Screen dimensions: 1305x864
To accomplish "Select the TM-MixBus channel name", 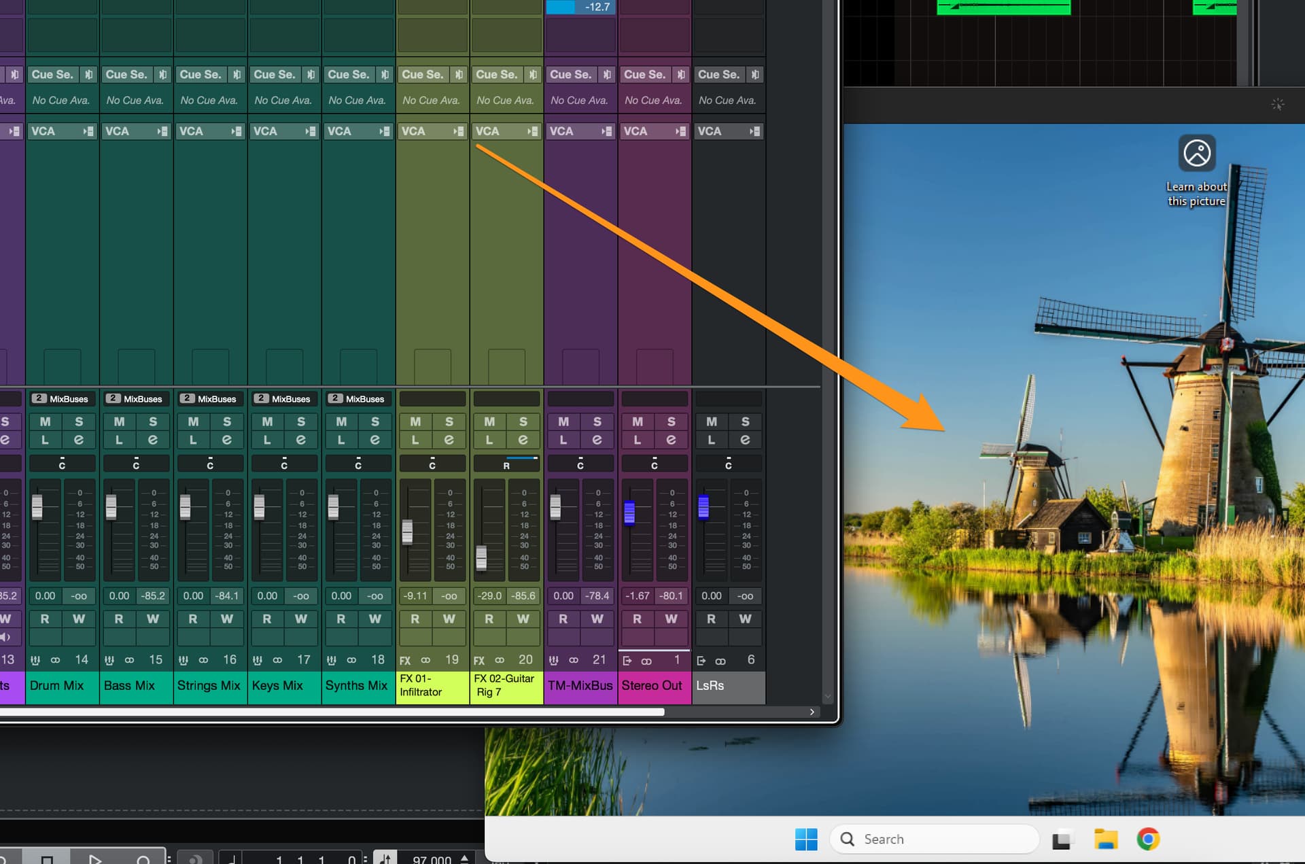I will [580, 686].
